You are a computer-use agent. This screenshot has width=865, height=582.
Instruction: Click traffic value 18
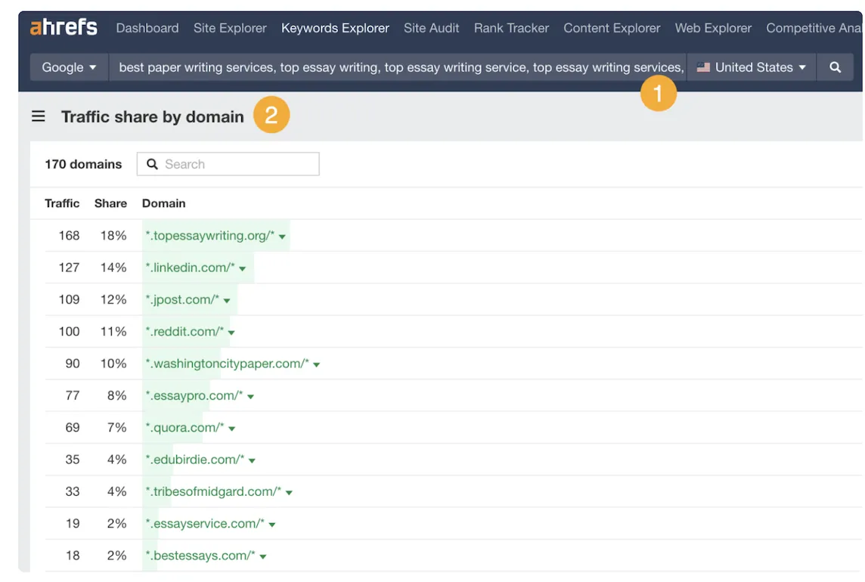coord(73,556)
